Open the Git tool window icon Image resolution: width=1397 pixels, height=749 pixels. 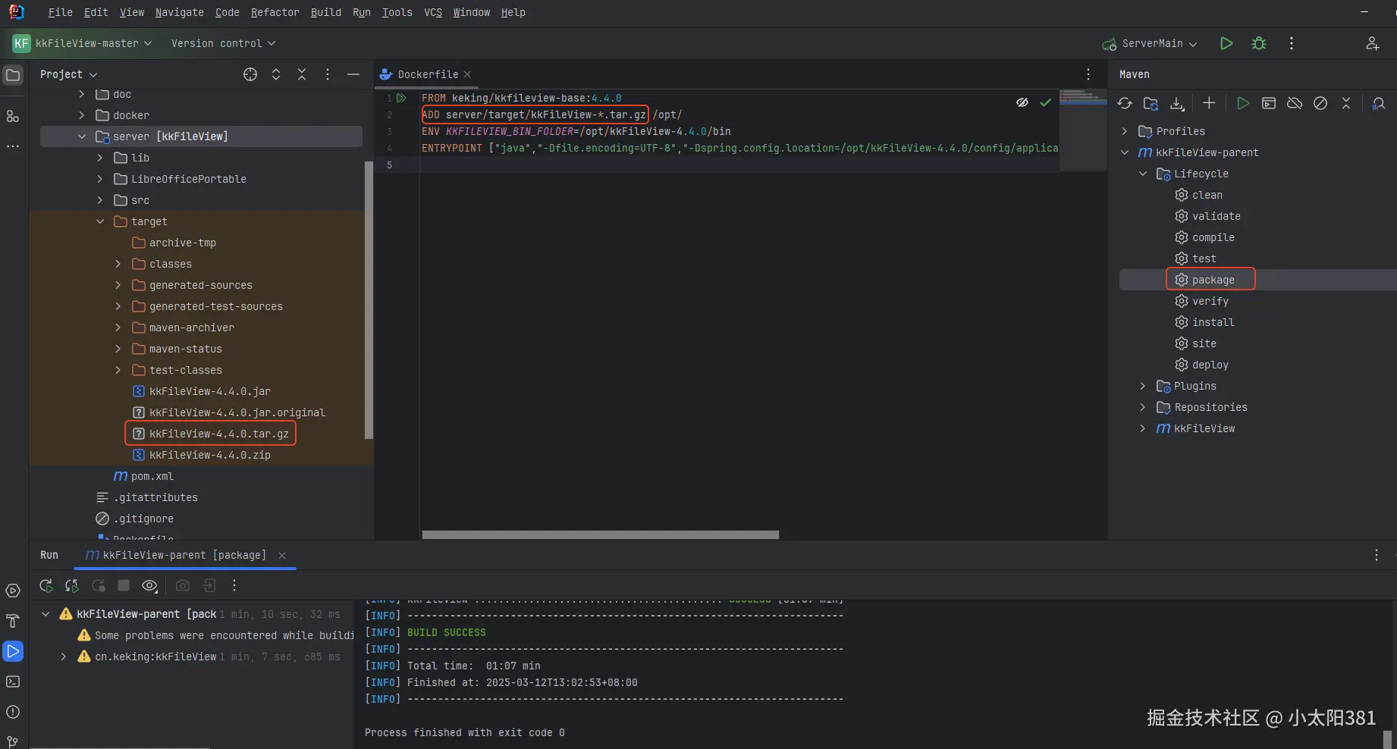tap(13, 741)
